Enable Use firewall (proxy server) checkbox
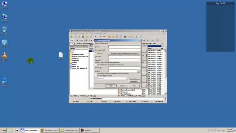This screenshot has width=236, height=133. click(x=96, y=76)
